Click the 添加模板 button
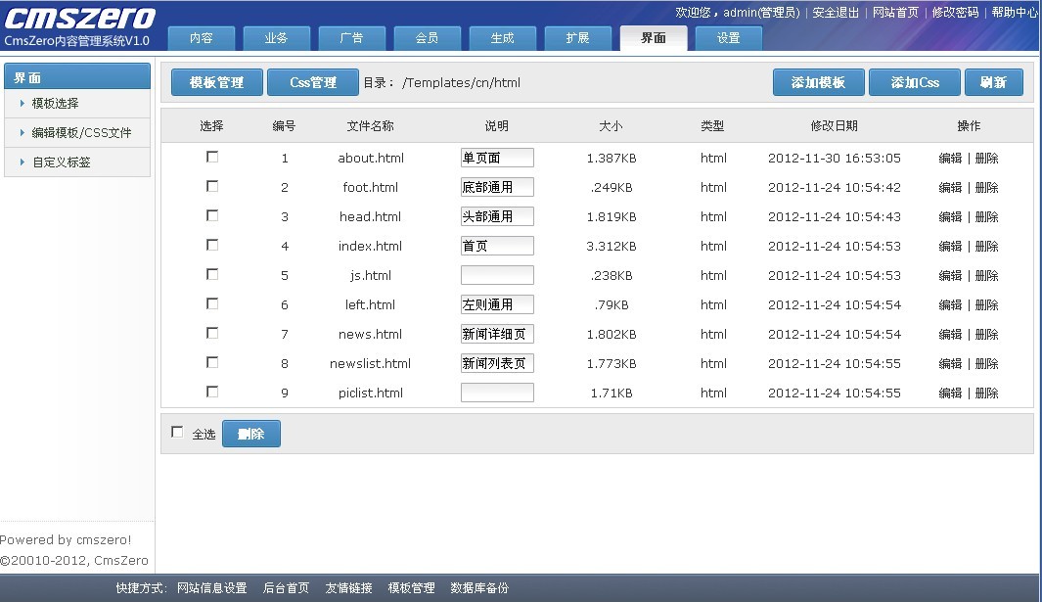Viewport: 1042px width, 602px height. point(818,82)
